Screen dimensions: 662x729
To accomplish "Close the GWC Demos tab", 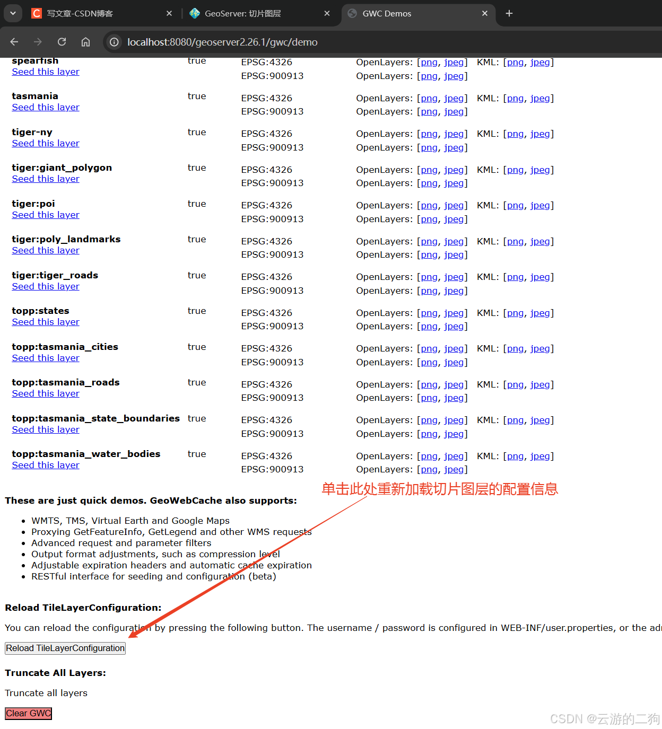I will [485, 13].
